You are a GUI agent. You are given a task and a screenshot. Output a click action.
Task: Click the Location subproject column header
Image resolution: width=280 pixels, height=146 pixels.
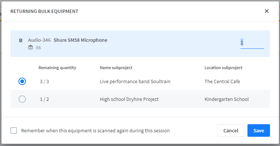[x=223, y=68]
